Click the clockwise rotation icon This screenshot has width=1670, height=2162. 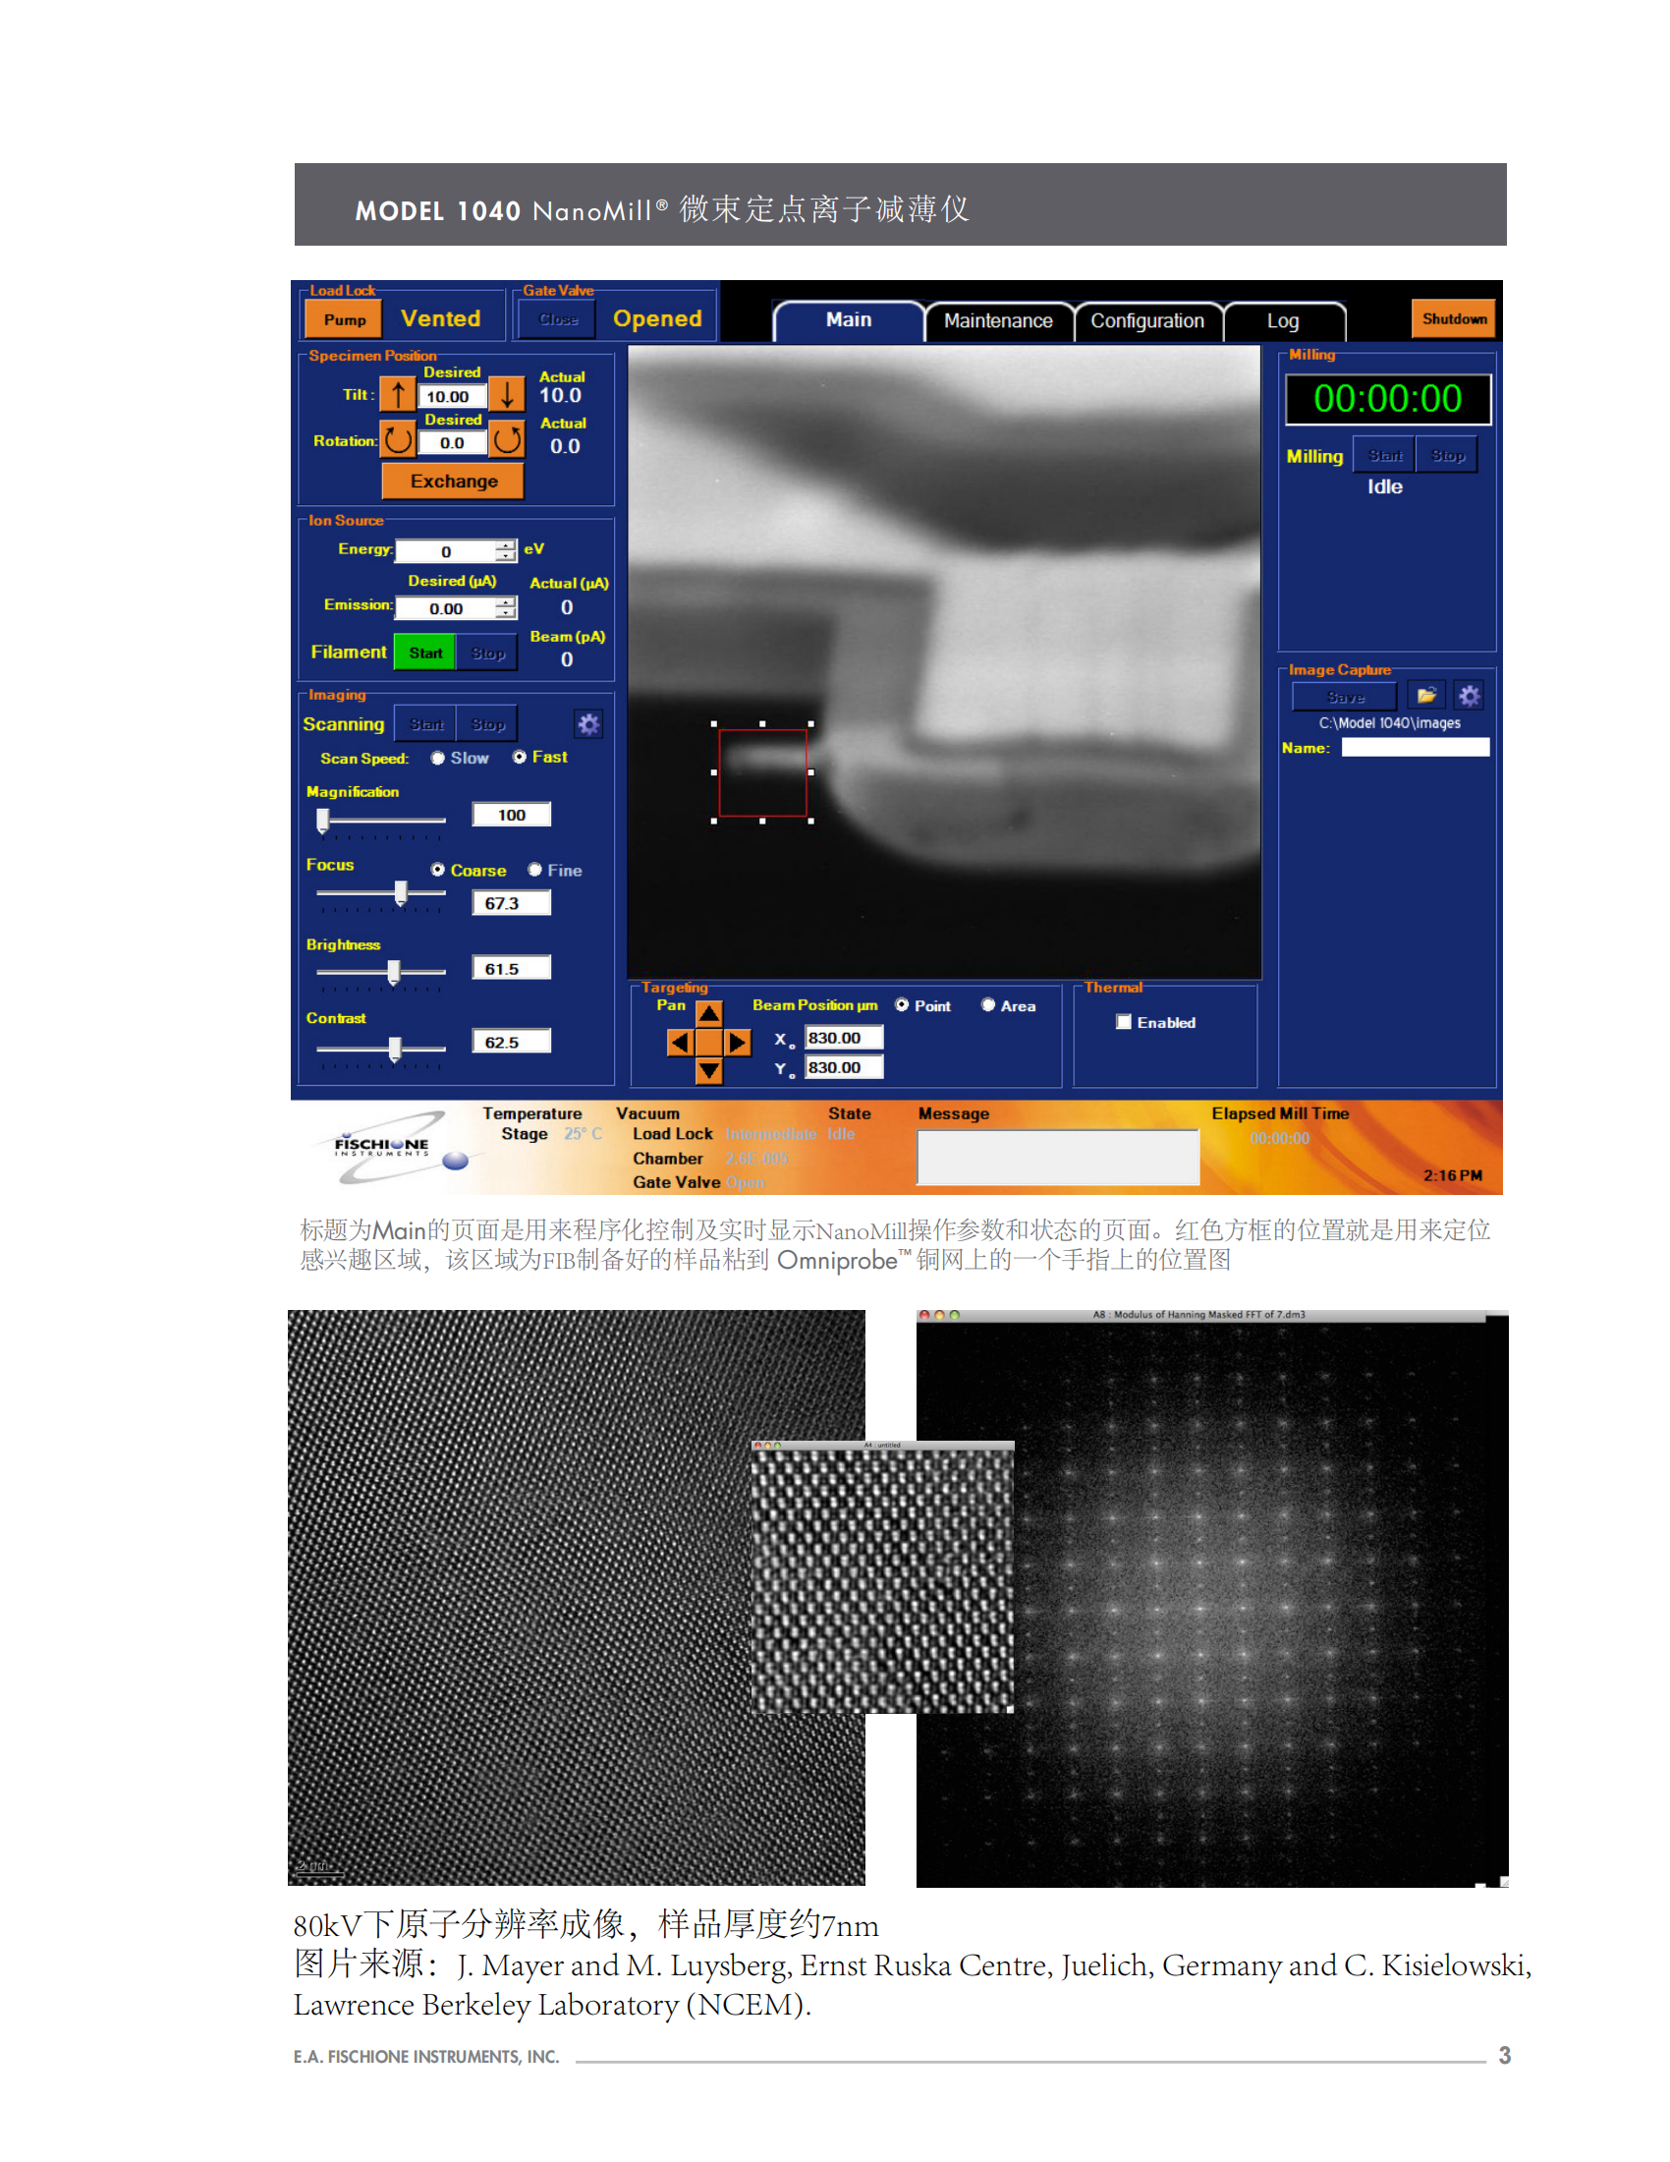[508, 441]
